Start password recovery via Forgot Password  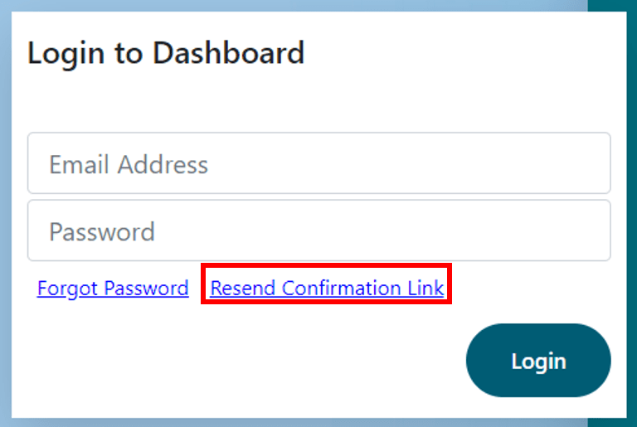(113, 289)
